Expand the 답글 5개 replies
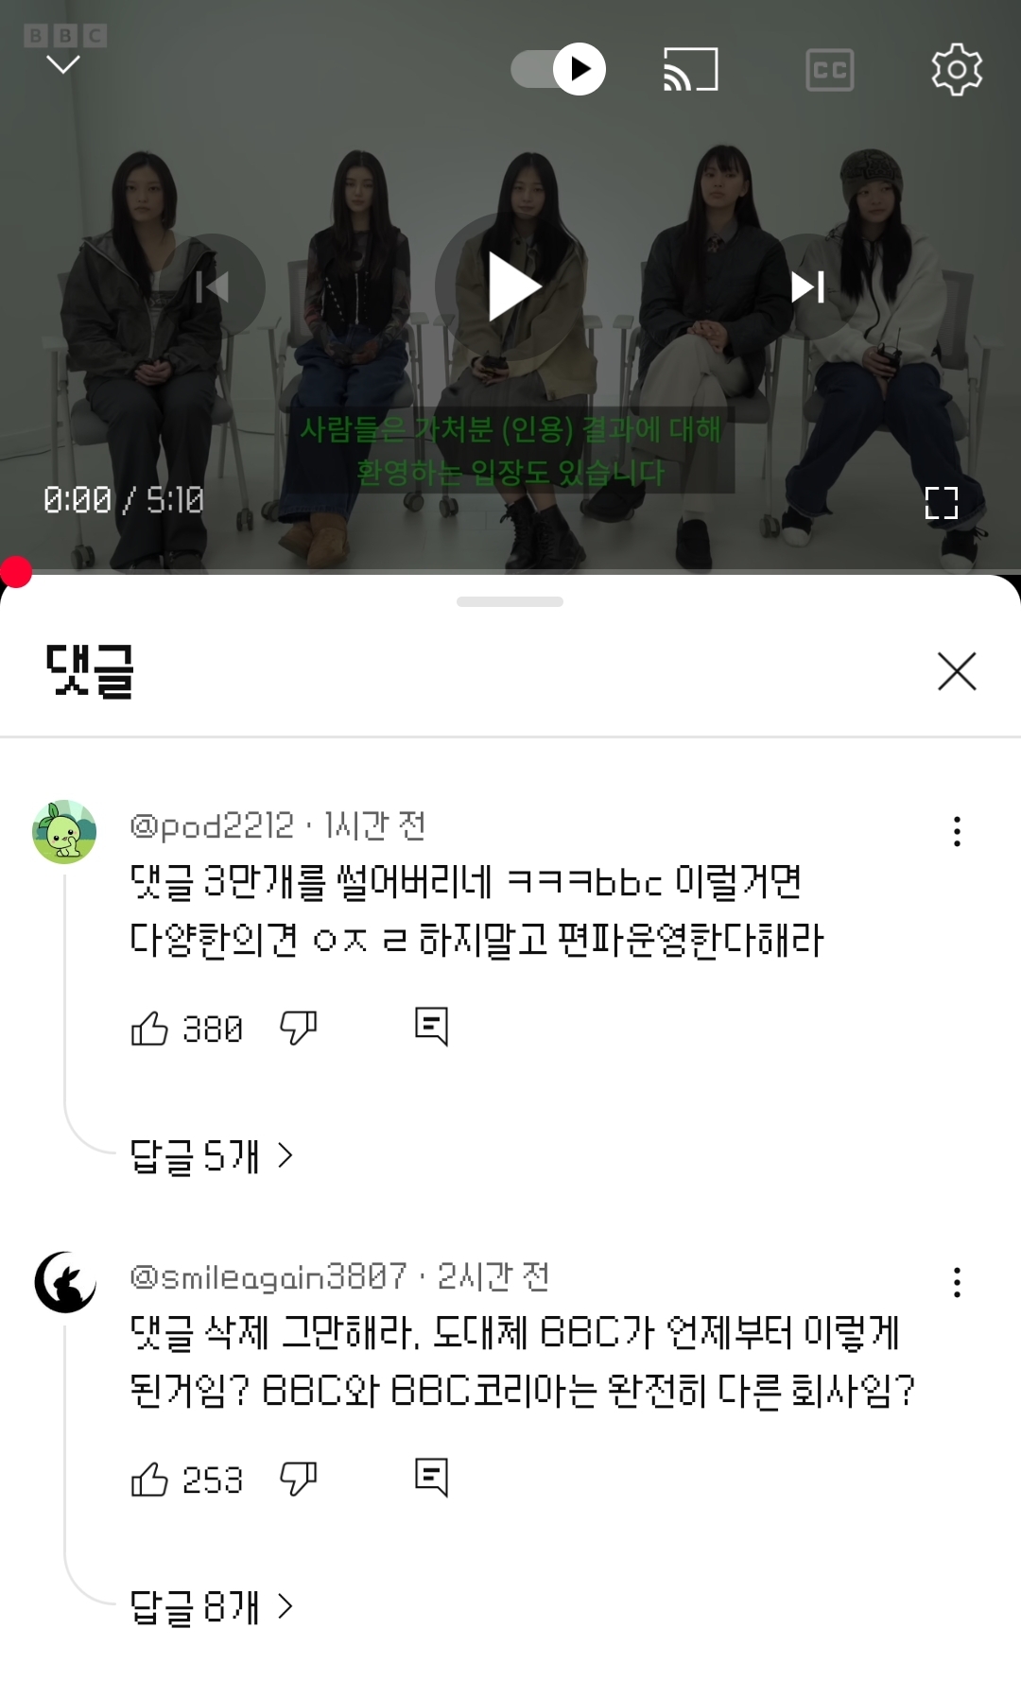Screen dimensions: 1021x1681 pyautogui.click(x=212, y=1155)
